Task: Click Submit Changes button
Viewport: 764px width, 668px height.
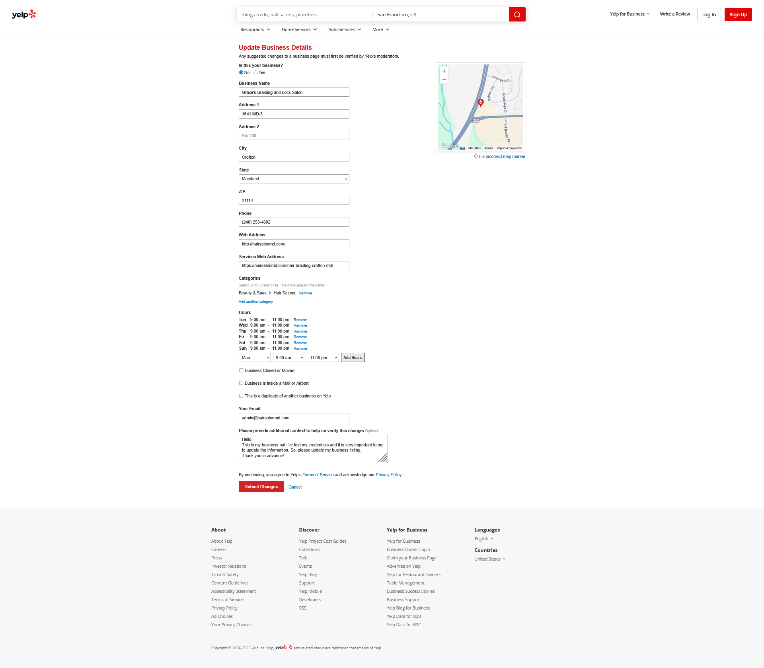Action: pos(261,487)
